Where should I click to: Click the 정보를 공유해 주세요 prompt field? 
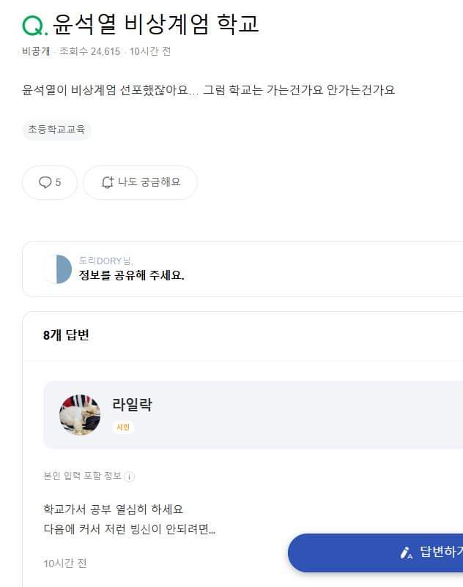(x=242, y=269)
